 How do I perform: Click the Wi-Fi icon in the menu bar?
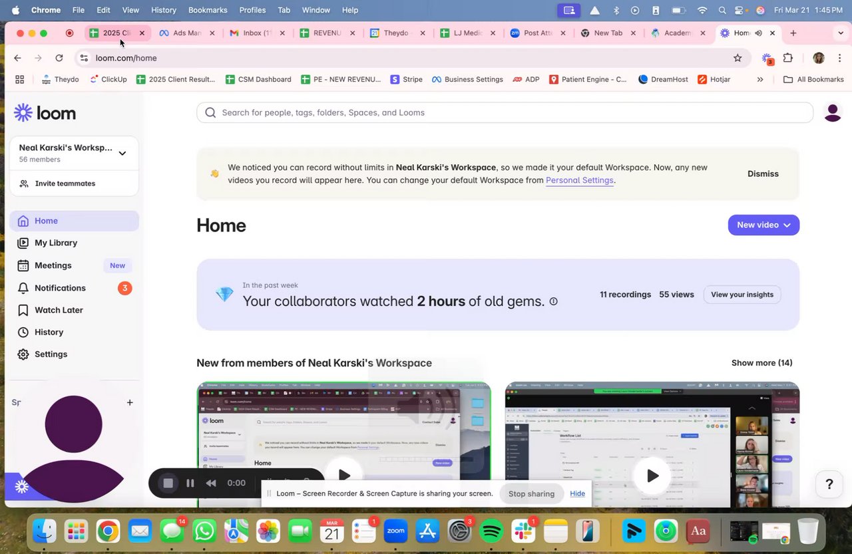pos(702,10)
